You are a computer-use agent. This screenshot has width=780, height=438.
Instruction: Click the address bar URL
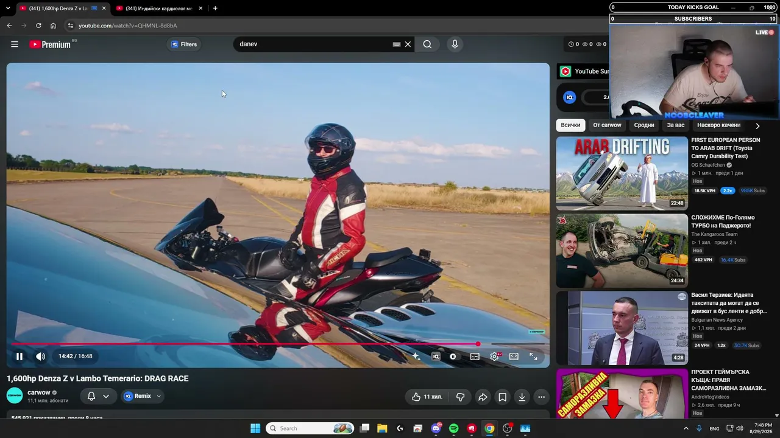tap(128, 26)
